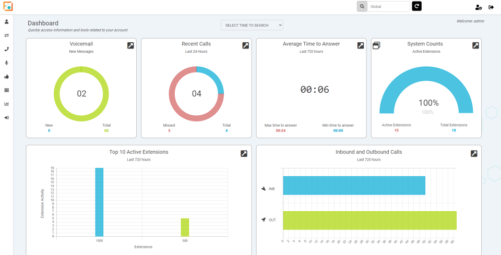
Task: Click Min time to answer value 00:00
Action: 338,130
